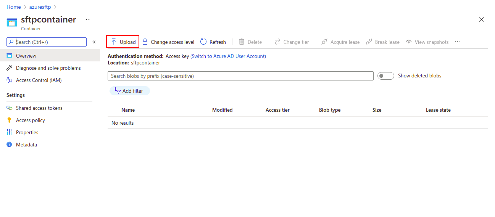This screenshot has width=495, height=217.
Task: Sort by Lease state column header
Action: [x=438, y=110]
